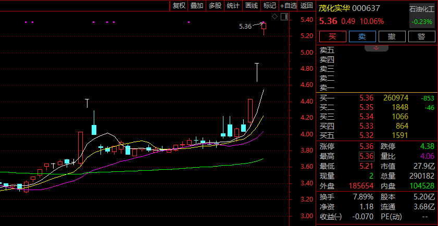Click the 换手 value 7.89%
Viewport: 438px width, 226px height.
coord(363,197)
